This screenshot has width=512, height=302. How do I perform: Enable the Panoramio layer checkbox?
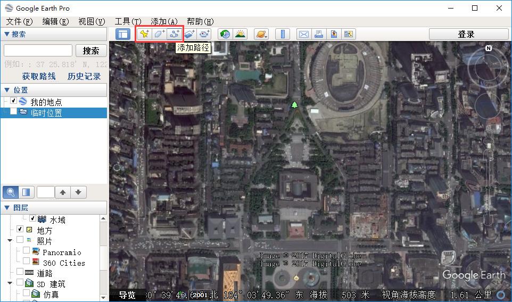point(27,250)
